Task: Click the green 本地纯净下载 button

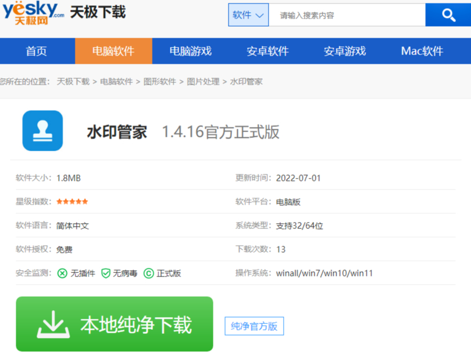Action: pos(114,324)
